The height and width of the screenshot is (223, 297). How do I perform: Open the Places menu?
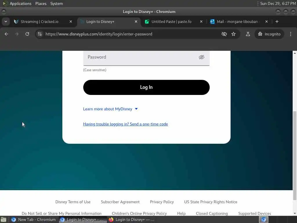41,3
